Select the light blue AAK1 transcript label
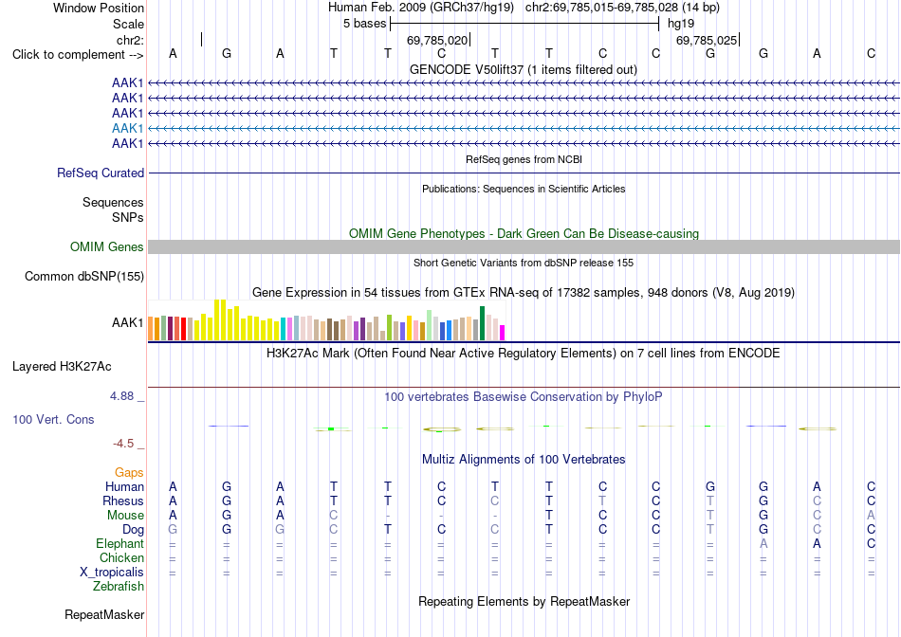 point(128,128)
